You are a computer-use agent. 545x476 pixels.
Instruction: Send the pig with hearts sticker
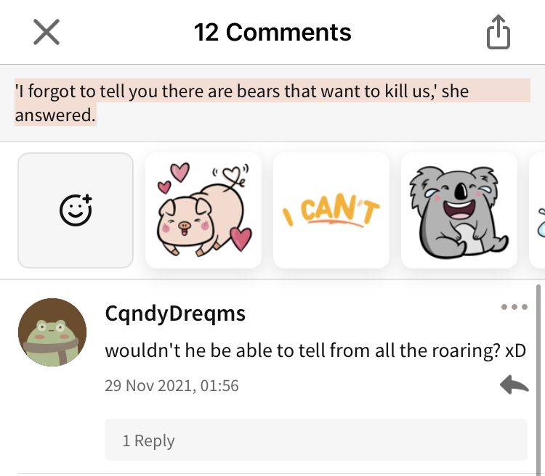point(203,210)
